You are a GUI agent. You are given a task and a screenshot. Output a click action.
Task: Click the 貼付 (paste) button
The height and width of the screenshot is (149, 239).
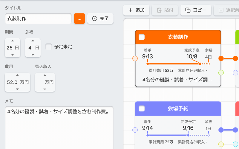165,10
